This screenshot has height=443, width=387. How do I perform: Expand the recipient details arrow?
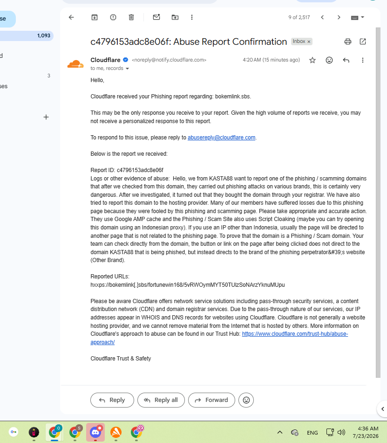[127, 69]
